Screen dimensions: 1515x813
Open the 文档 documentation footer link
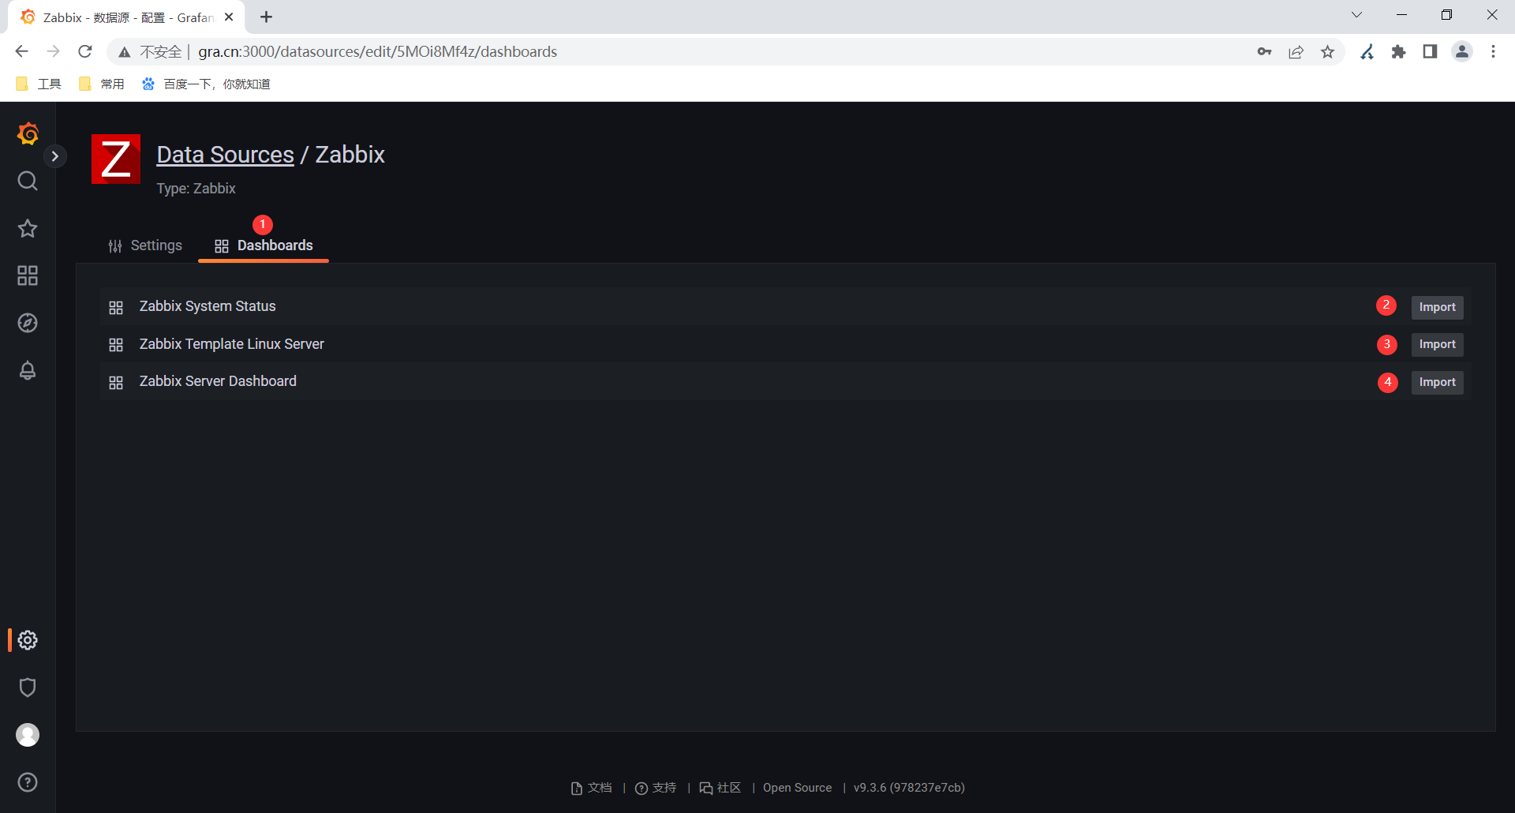point(591,788)
